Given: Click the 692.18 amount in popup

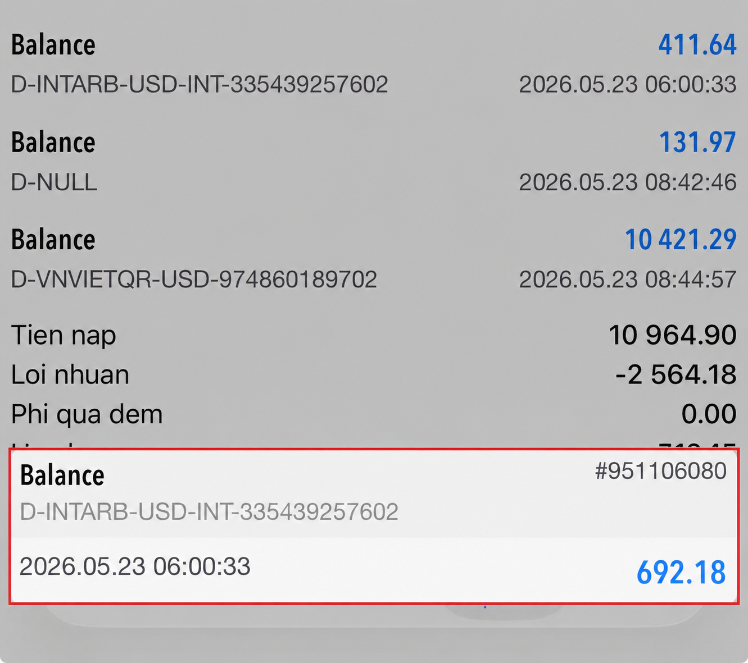Looking at the screenshot, I should pos(681,573).
